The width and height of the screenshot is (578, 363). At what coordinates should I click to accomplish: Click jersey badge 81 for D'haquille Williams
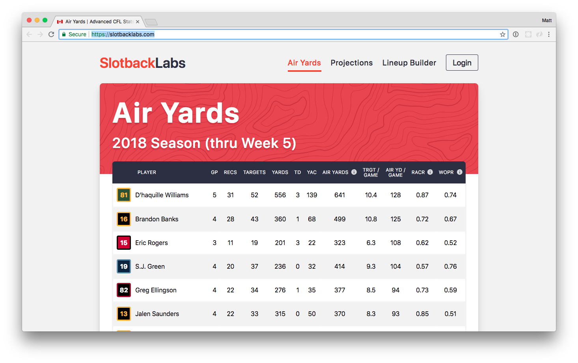pos(124,195)
